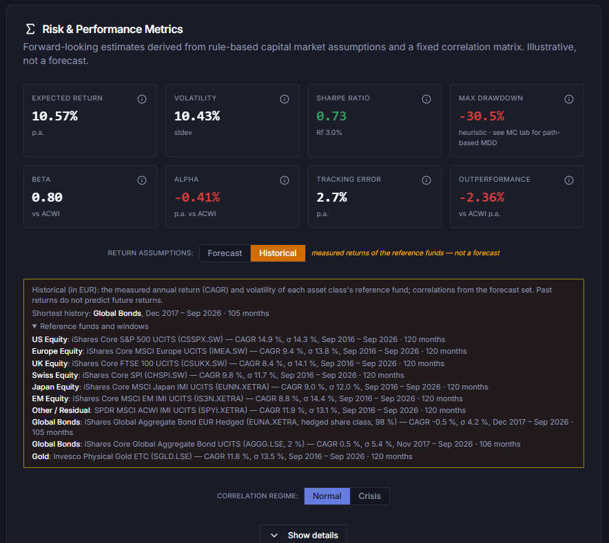609x543 pixels.
Task: Open the Beta info icon
Action: 142,180
